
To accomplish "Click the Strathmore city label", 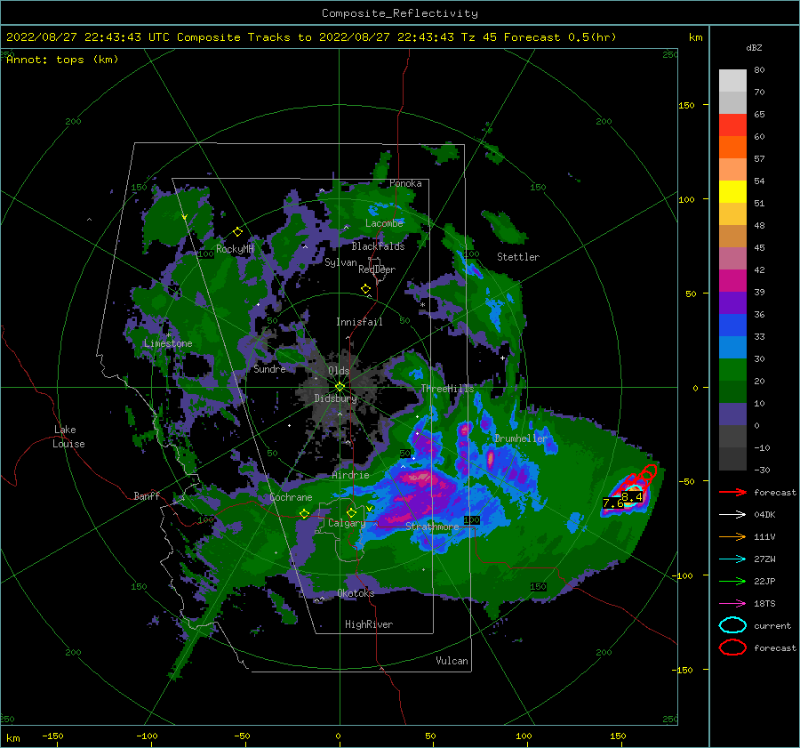I will (x=432, y=527).
